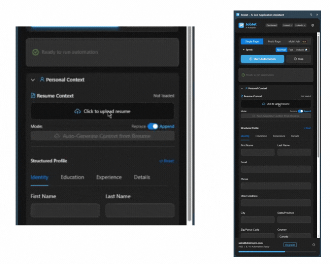The image size is (330, 264).
Task: Click the green ready-status checkmark icon in right panel
Action: click(243, 75)
